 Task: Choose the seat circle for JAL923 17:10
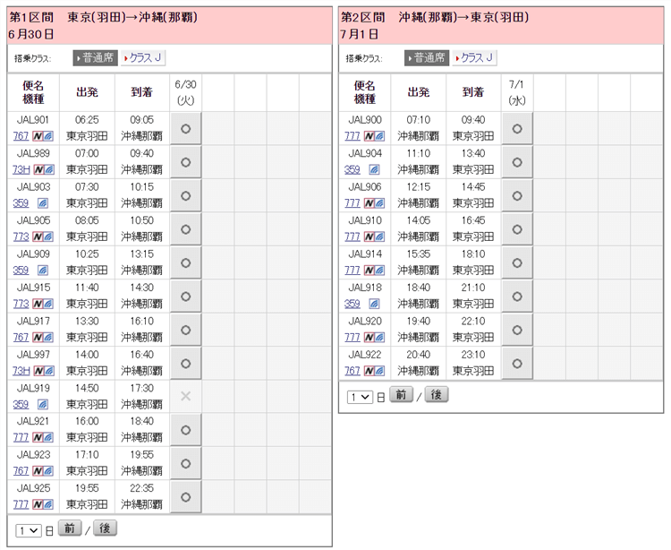point(185,463)
